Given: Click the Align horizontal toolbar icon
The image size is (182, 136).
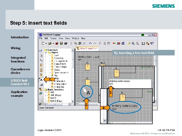Looking at the screenshot, I should coord(104,43).
